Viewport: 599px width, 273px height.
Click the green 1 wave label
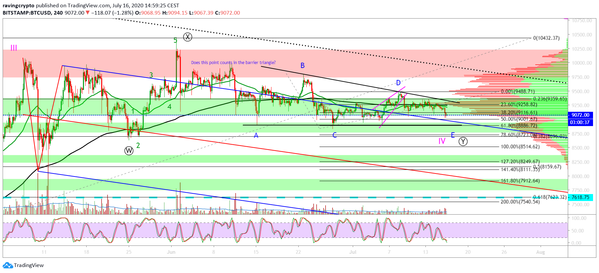(133, 111)
